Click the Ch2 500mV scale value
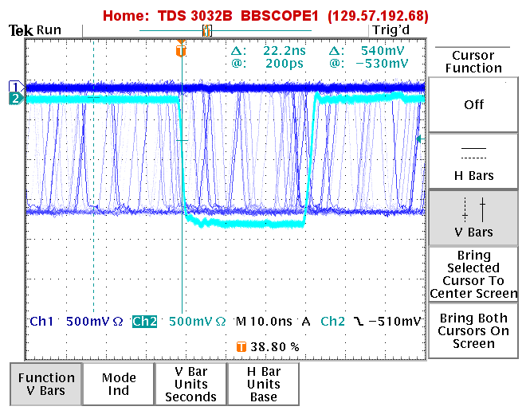 click(197, 322)
